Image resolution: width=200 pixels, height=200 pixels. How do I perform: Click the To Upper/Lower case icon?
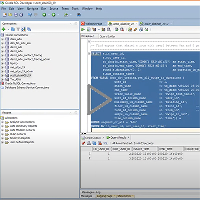(146, 29)
